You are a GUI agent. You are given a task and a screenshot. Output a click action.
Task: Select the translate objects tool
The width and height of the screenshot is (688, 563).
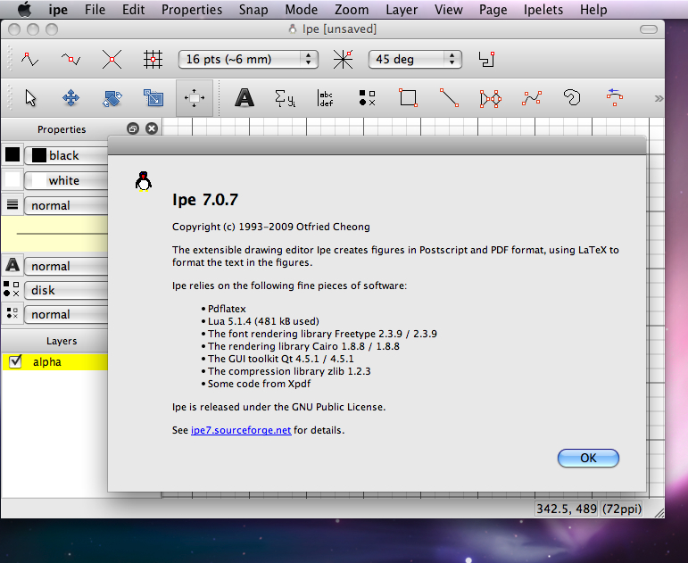(71, 98)
